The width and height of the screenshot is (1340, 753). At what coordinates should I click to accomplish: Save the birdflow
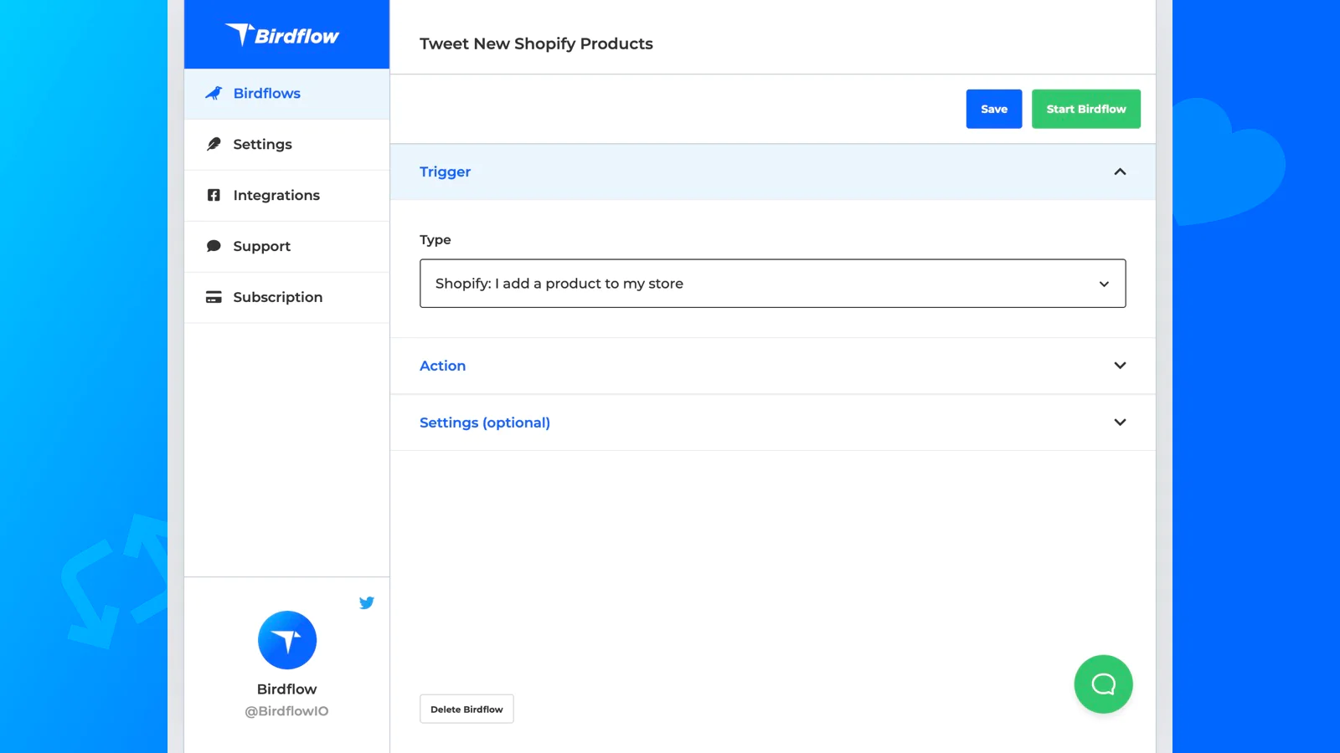(x=994, y=109)
